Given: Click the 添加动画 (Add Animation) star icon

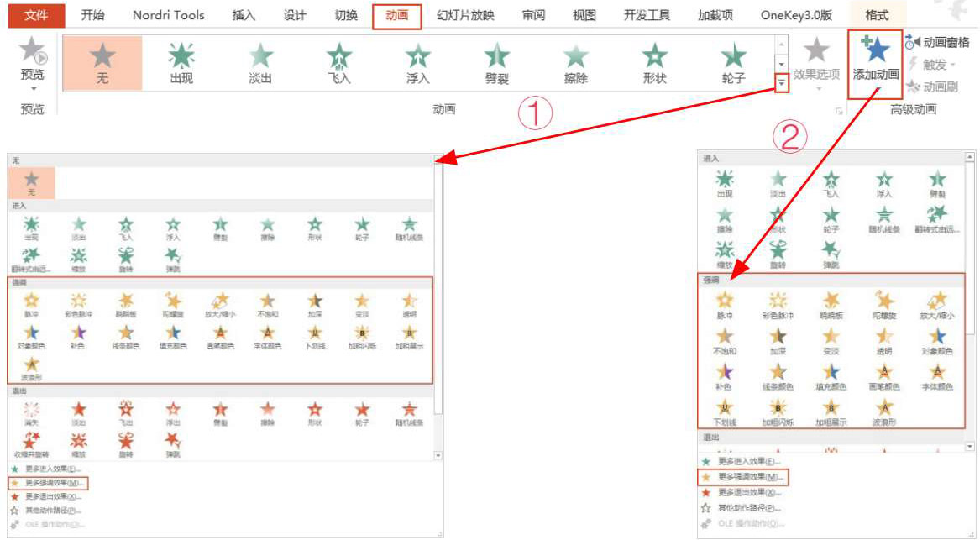Looking at the screenshot, I should point(876,50).
